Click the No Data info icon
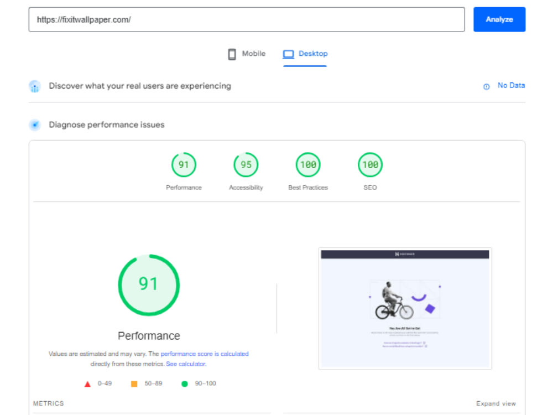 (486, 86)
